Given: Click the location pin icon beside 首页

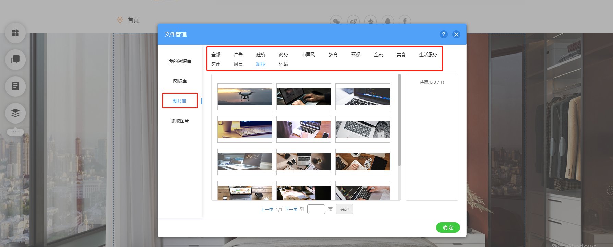Looking at the screenshot, I should 120,20.
